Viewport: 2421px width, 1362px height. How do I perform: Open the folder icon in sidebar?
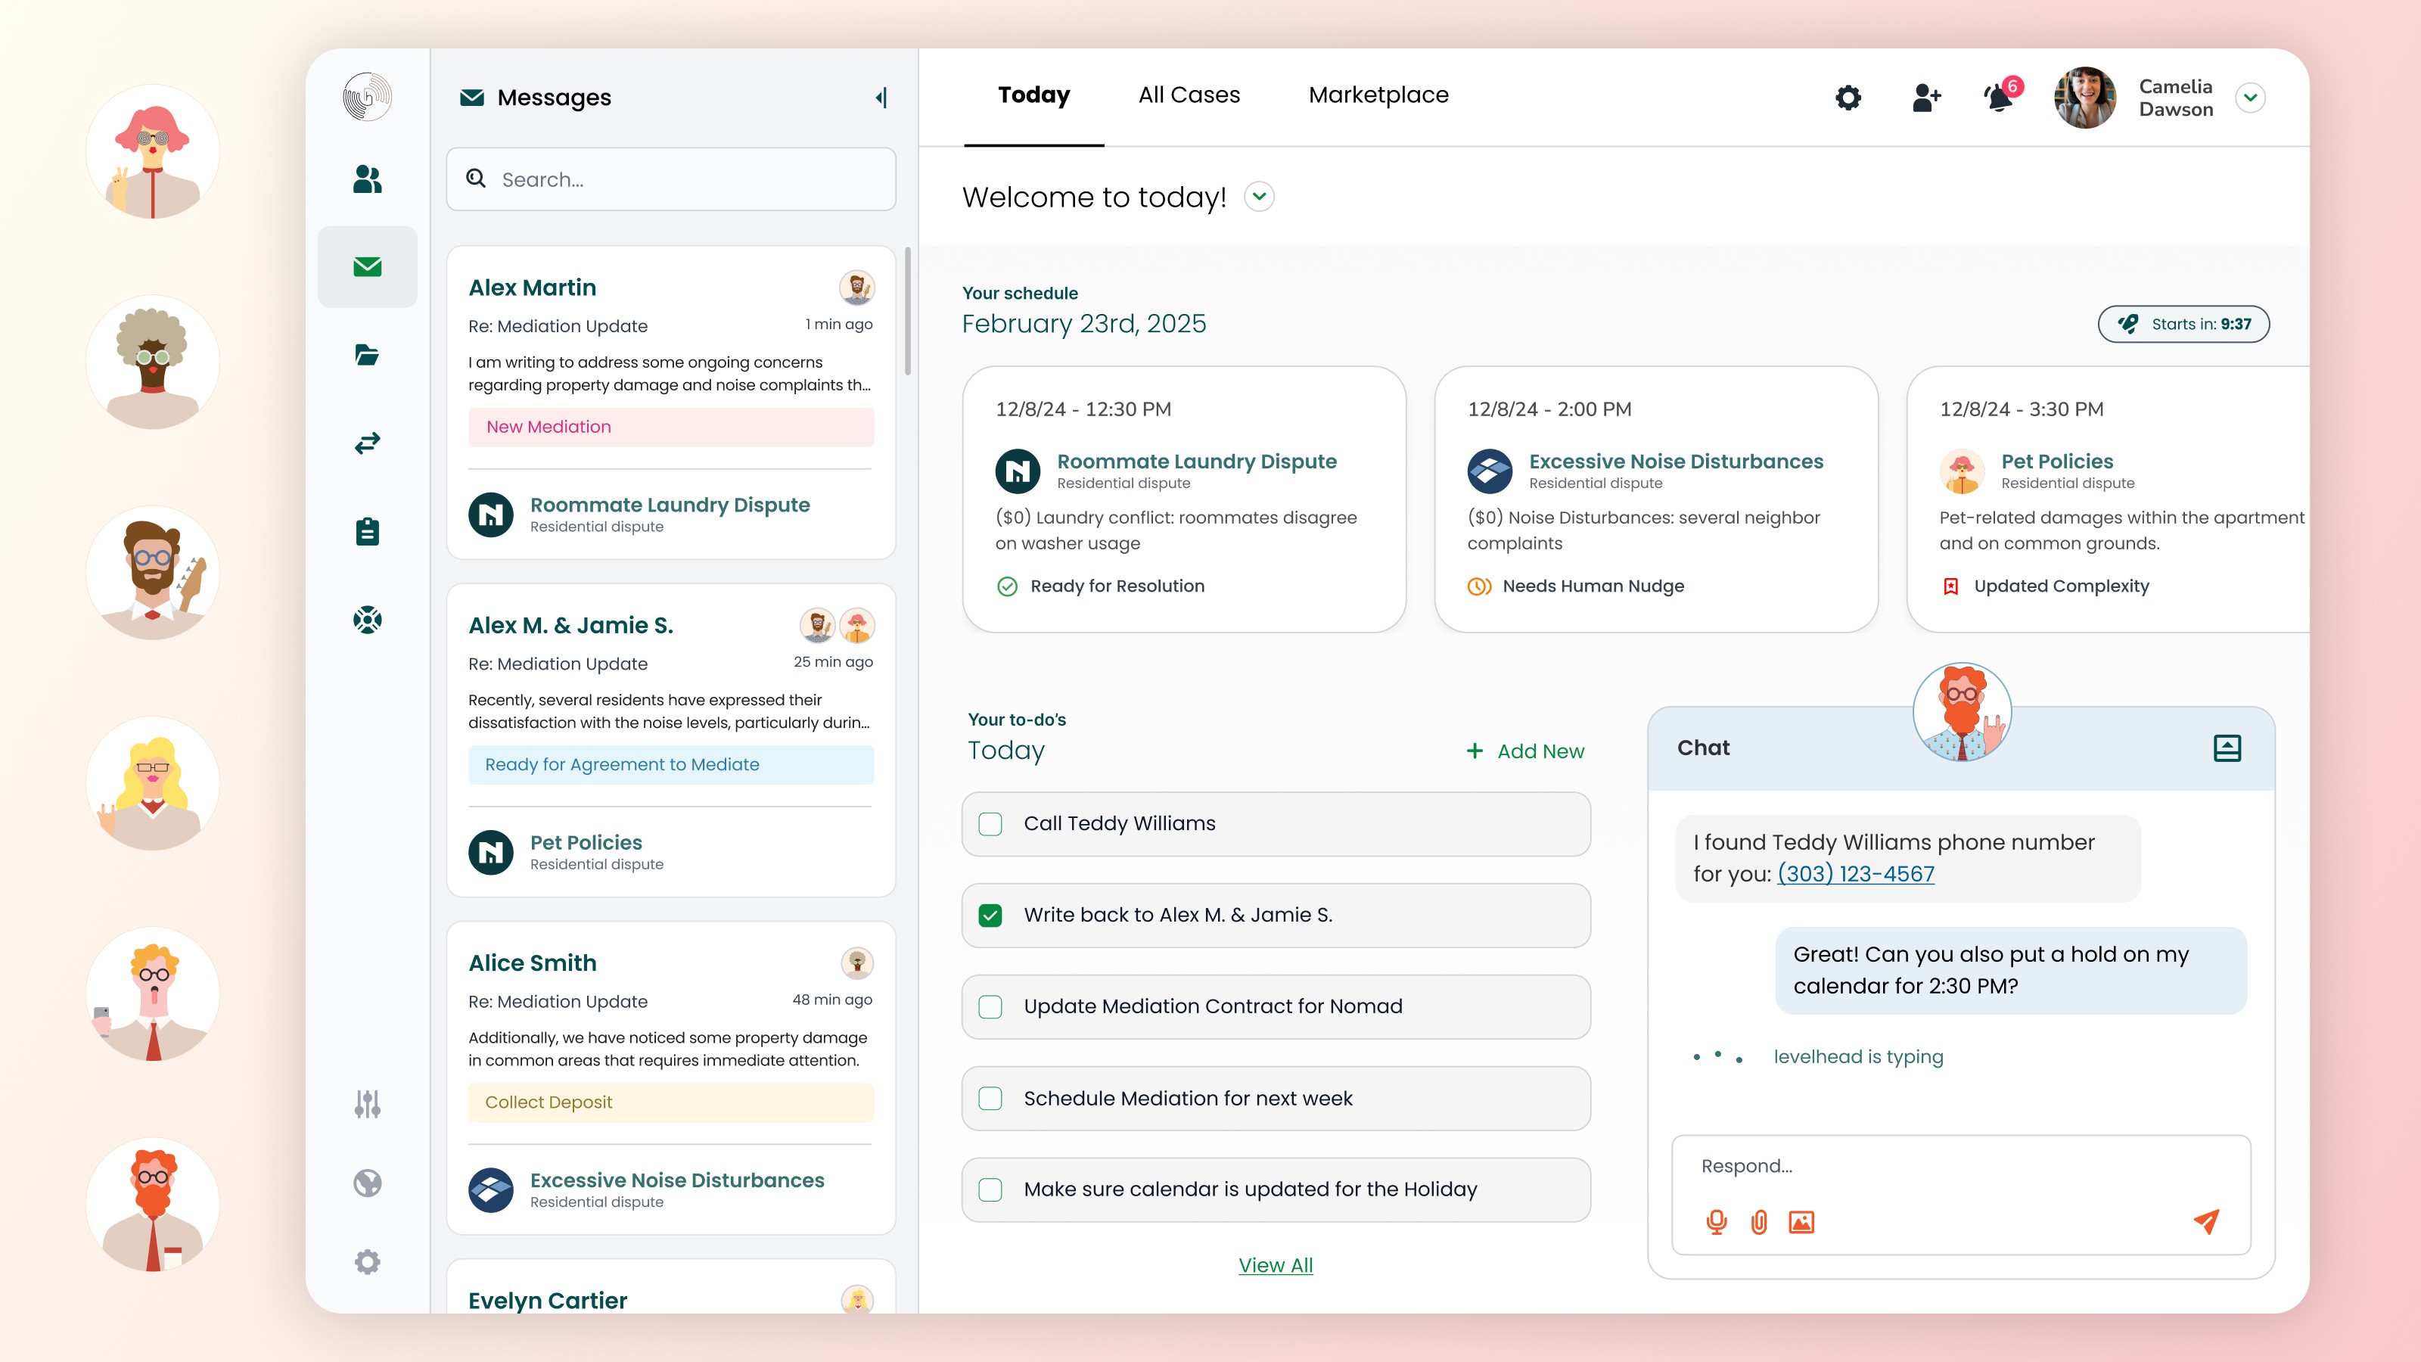(368, 354)
